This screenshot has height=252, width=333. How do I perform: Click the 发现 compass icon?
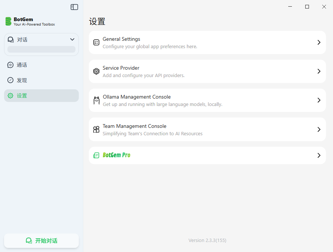click(x=10, y=80)
